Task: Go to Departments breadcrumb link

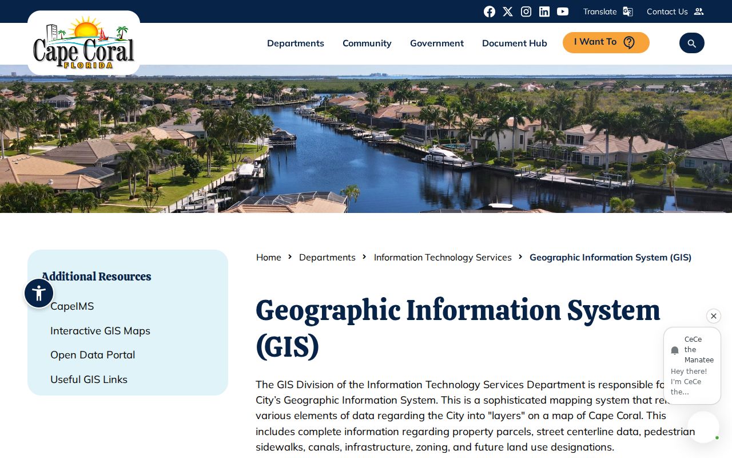Action: pyautogui.click(x=327, y=258)
